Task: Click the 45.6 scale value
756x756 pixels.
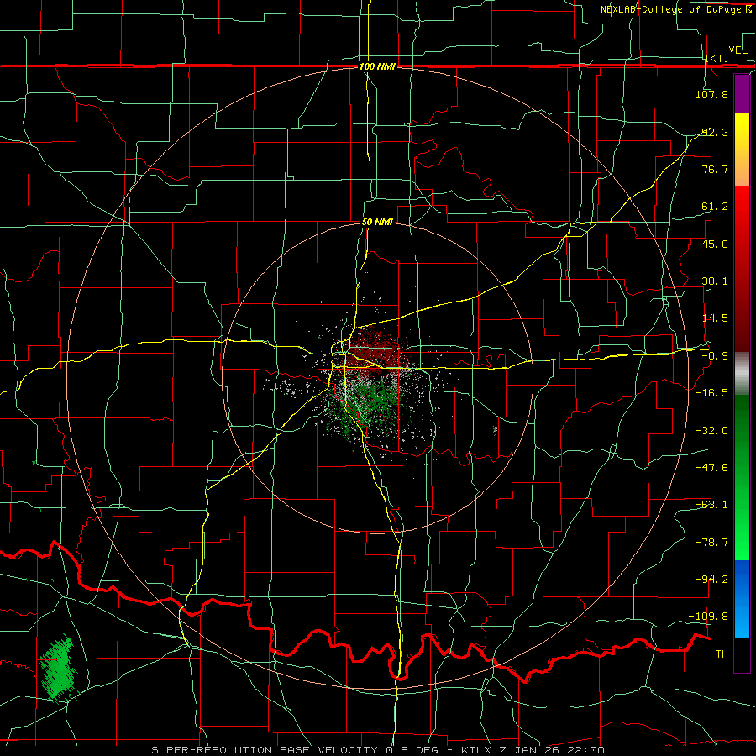Action: 715,244
